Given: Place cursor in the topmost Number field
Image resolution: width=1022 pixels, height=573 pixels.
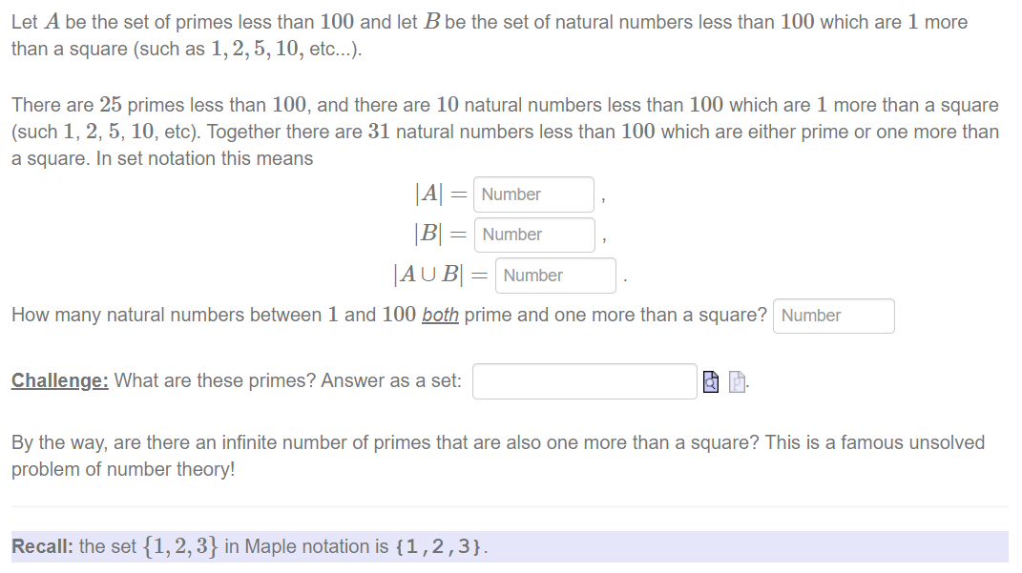Looking at the screenshot, I should click(x=533, y=194).
